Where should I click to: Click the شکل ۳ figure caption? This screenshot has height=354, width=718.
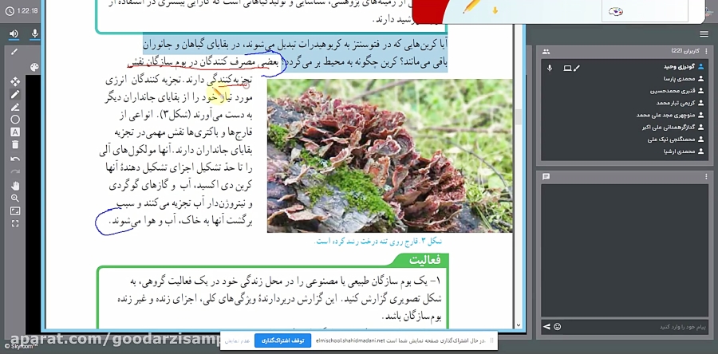378,241
